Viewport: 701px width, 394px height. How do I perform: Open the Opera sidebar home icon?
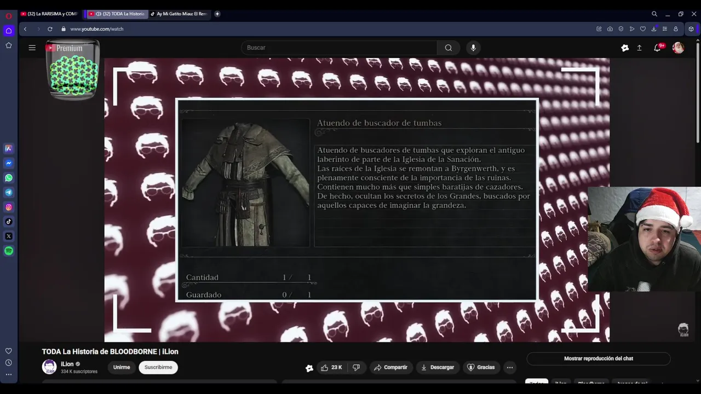point(9,31)
